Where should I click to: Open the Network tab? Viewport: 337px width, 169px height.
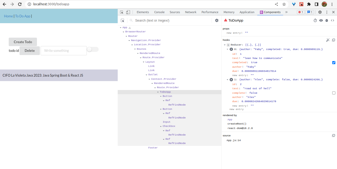point(191,12)
